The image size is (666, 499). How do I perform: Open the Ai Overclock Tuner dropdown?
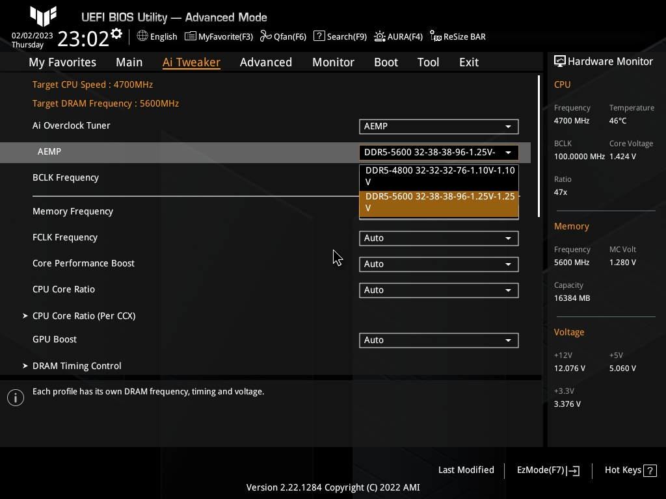click(439, 127)
